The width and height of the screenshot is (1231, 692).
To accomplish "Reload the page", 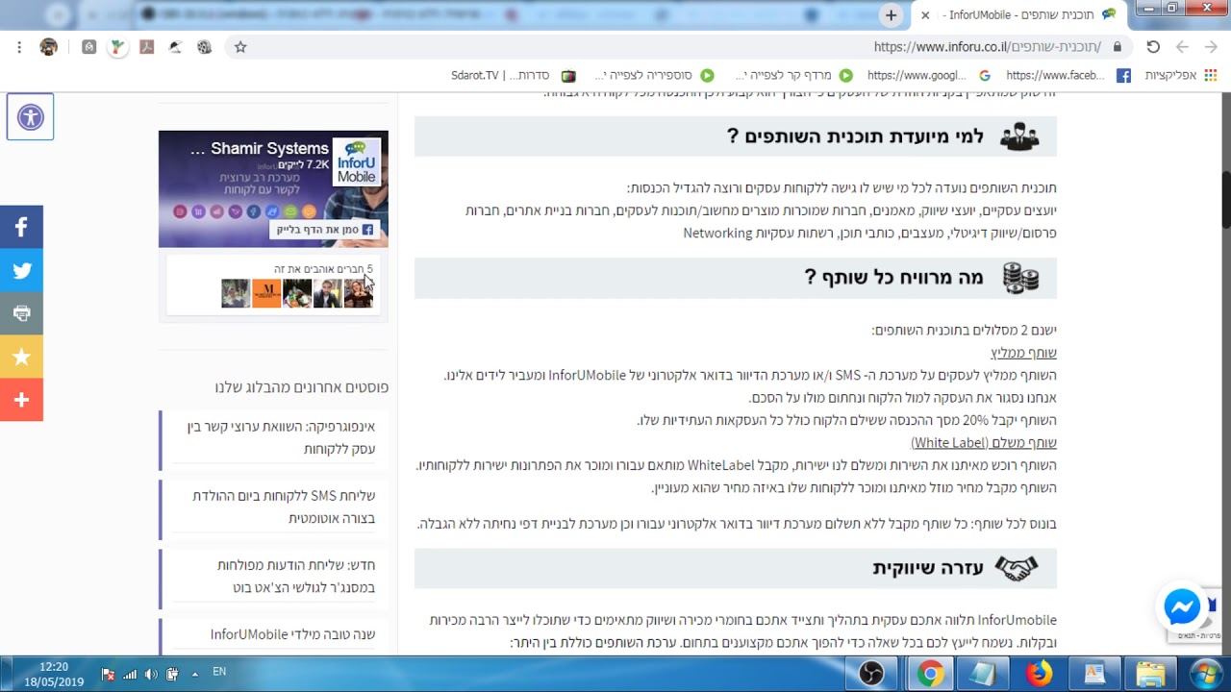I will point(1153,47).
